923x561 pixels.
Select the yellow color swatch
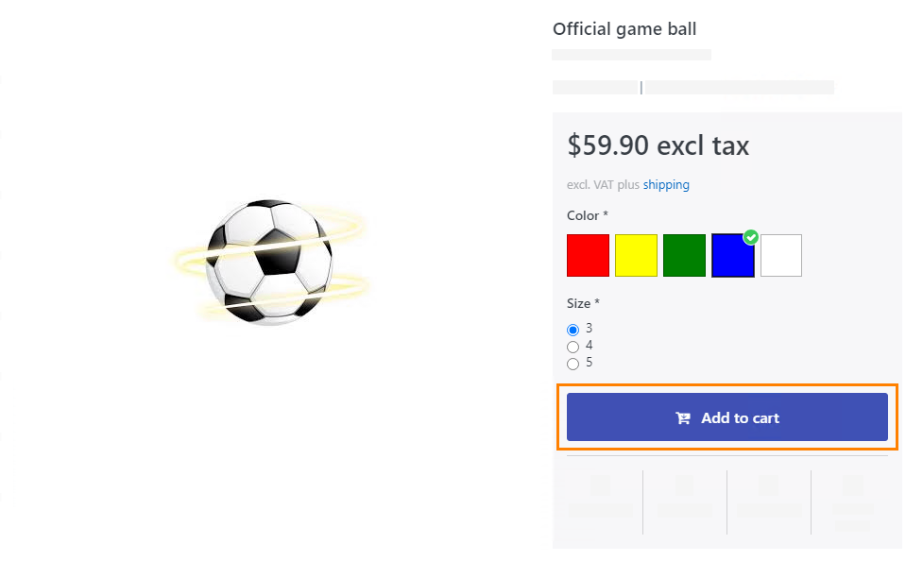click(x=636, y=255)
